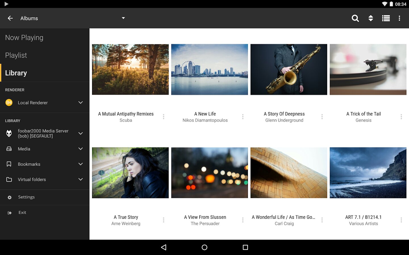Expand the Virtual folders section
The width and height of the screenshot is (409, 255).
click(81, 179)
